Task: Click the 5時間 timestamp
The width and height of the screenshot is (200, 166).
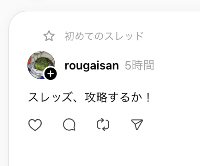Action: click(139, 65)
